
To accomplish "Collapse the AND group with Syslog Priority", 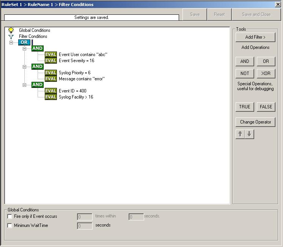I will point(24,67).
